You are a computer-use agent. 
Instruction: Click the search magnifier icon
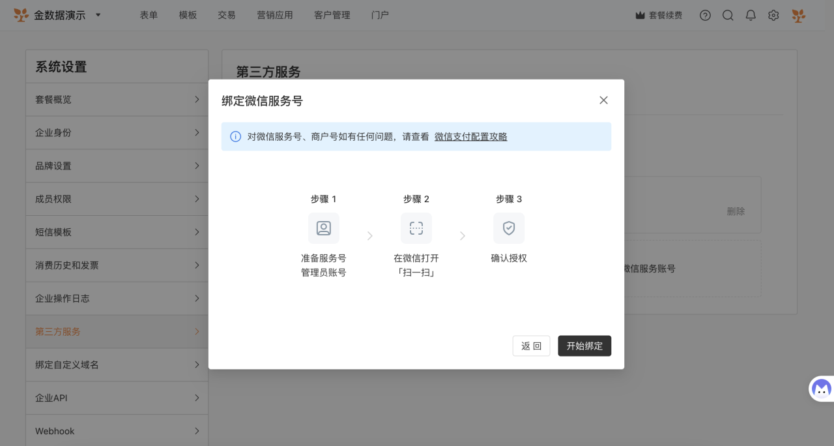(728, 15)
